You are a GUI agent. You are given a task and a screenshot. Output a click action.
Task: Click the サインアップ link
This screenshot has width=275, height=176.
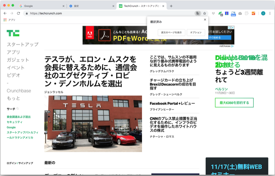pyautogui.click(x=25, y=163)
